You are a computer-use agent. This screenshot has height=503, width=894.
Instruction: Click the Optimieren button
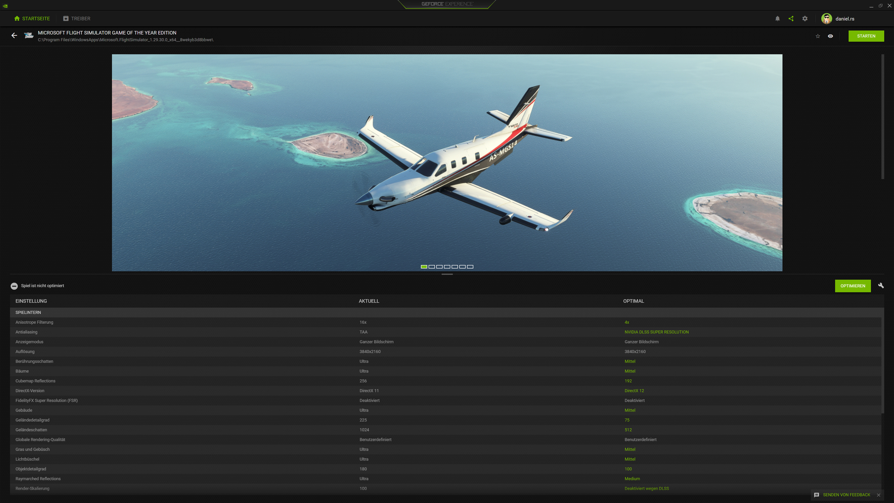coord(853,286)
